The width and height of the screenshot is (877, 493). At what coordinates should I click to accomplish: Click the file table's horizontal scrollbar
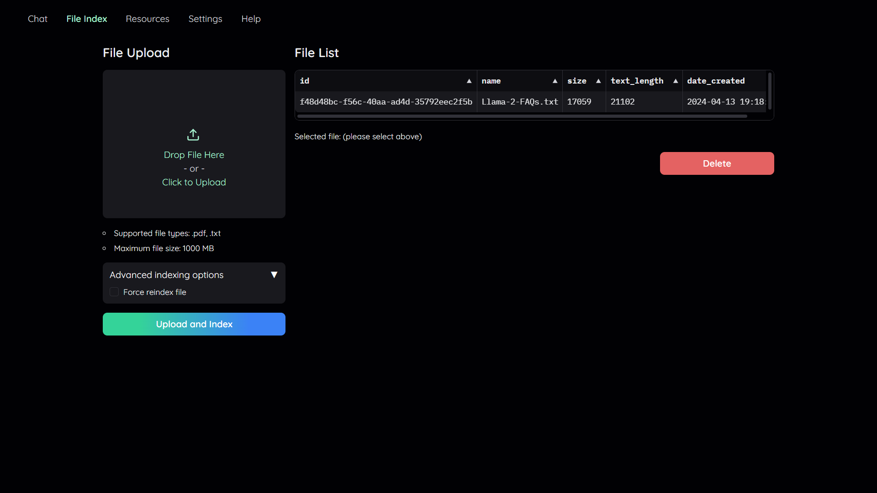pyautogui.click(x=522, y=116)
